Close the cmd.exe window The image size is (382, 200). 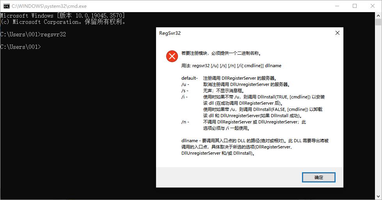(x=373, y=6)
